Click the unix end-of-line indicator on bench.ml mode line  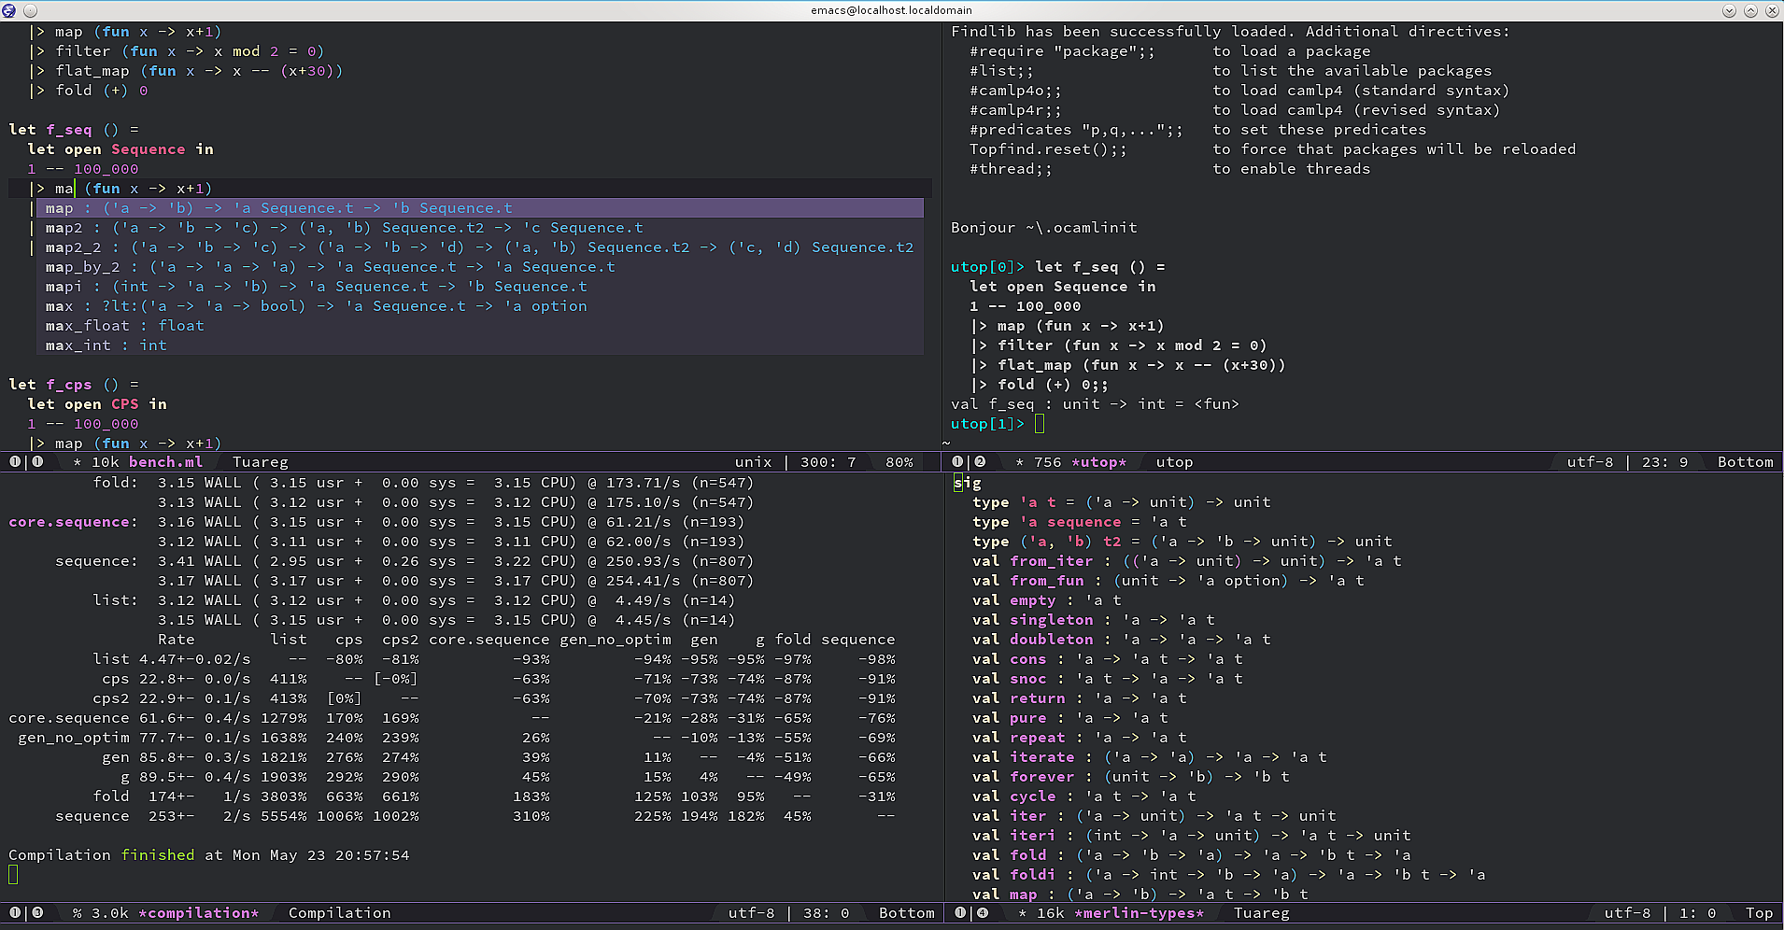pyautogui.click(x=753, y=461)
